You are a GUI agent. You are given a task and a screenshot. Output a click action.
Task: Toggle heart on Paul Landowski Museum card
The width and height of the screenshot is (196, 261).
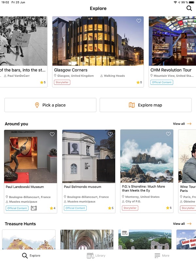coord(52,134)
